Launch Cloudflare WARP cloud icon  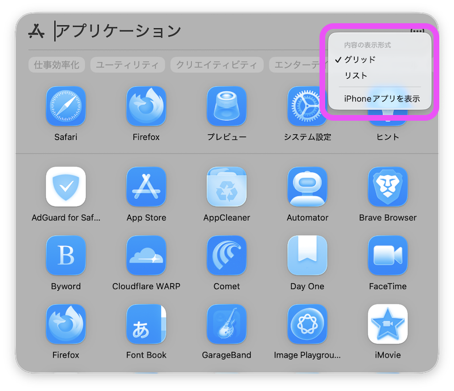pos(146,256)
